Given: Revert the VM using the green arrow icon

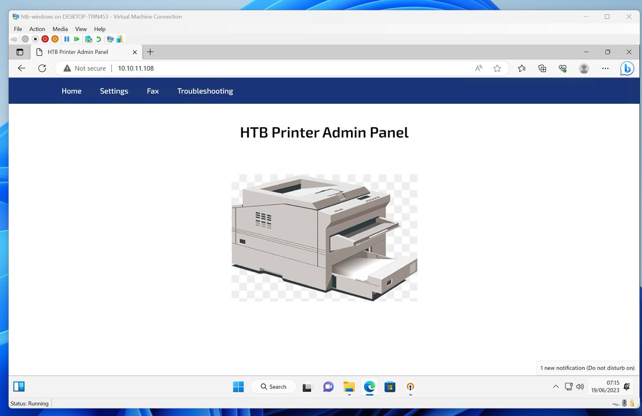Looking at the screenshot, I should (x=98, y=39).
